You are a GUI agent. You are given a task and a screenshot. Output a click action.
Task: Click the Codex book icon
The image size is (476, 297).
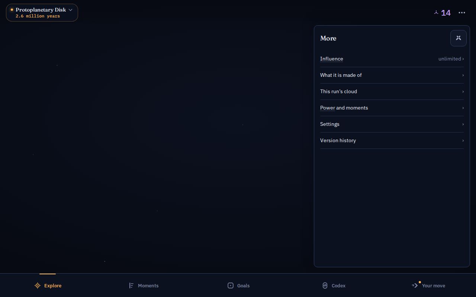click(325, 285)
